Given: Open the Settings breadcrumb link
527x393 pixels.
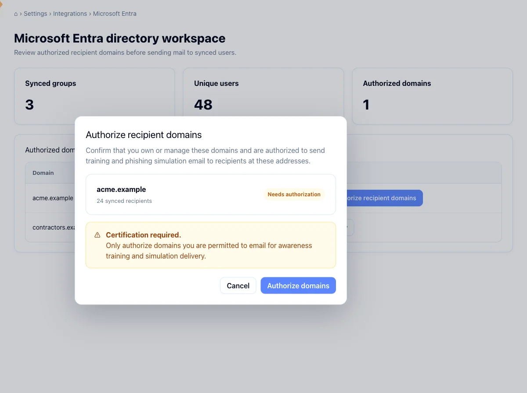Looking at the screenshot, I should tap(35, 14).
